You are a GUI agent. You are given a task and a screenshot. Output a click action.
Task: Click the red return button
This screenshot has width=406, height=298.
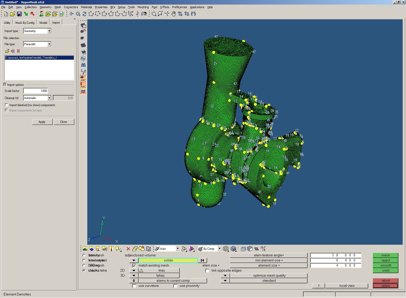(x=385, y=286)
